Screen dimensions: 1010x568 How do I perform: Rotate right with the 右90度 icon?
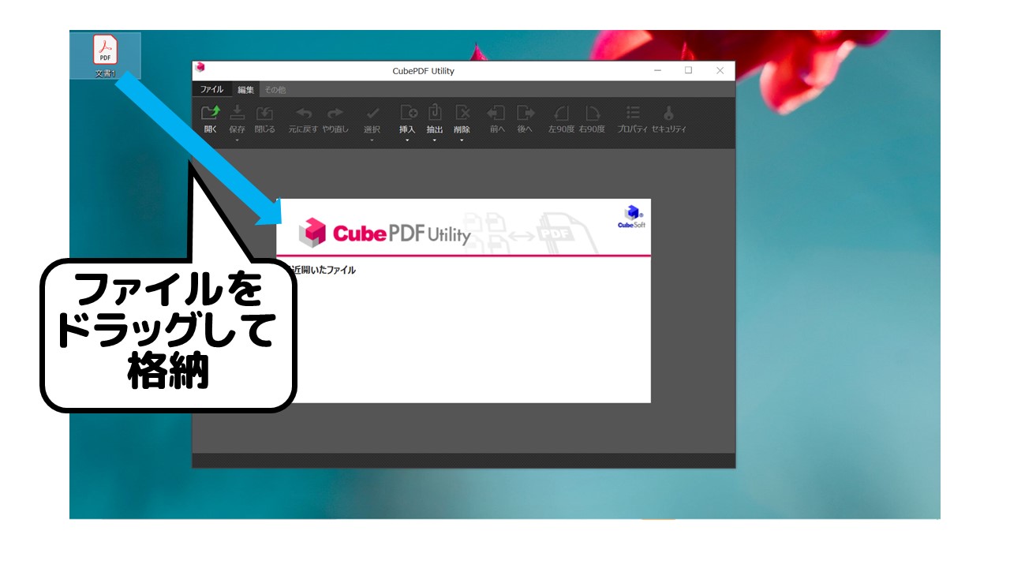pos(591,114)
